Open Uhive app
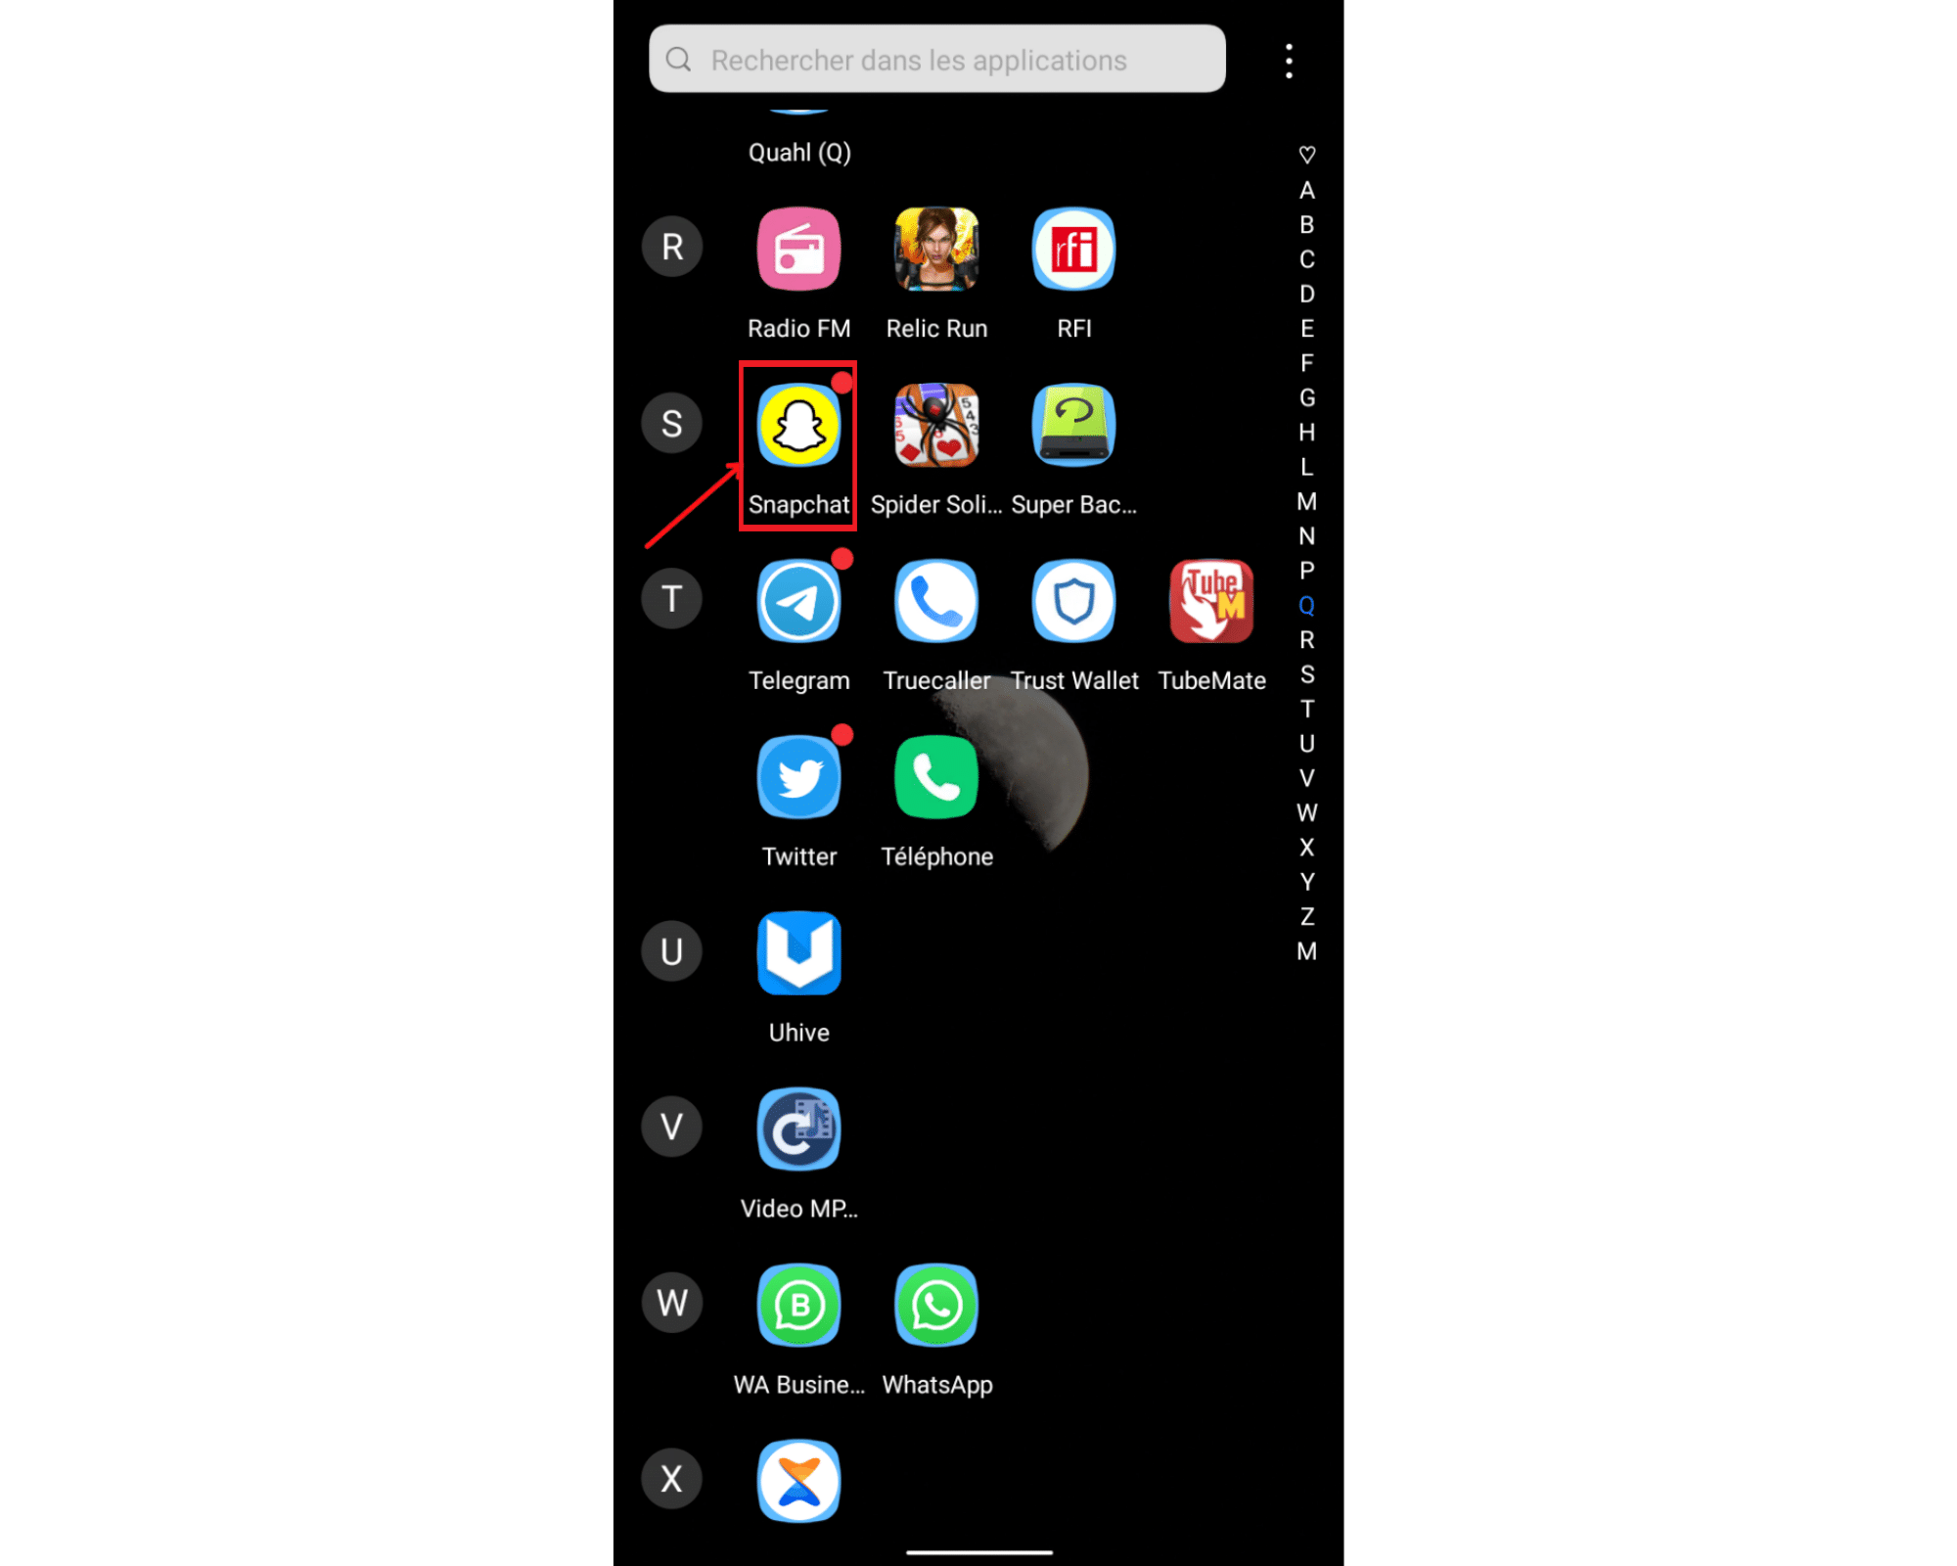1957x1566 pixels. (797, 952)
